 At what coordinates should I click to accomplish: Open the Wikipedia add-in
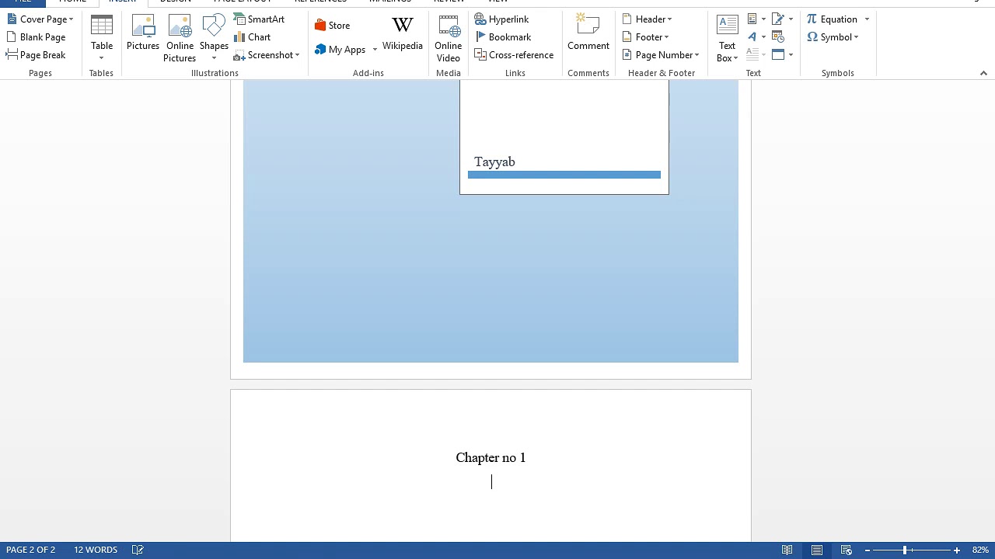(x=403, y=33)
